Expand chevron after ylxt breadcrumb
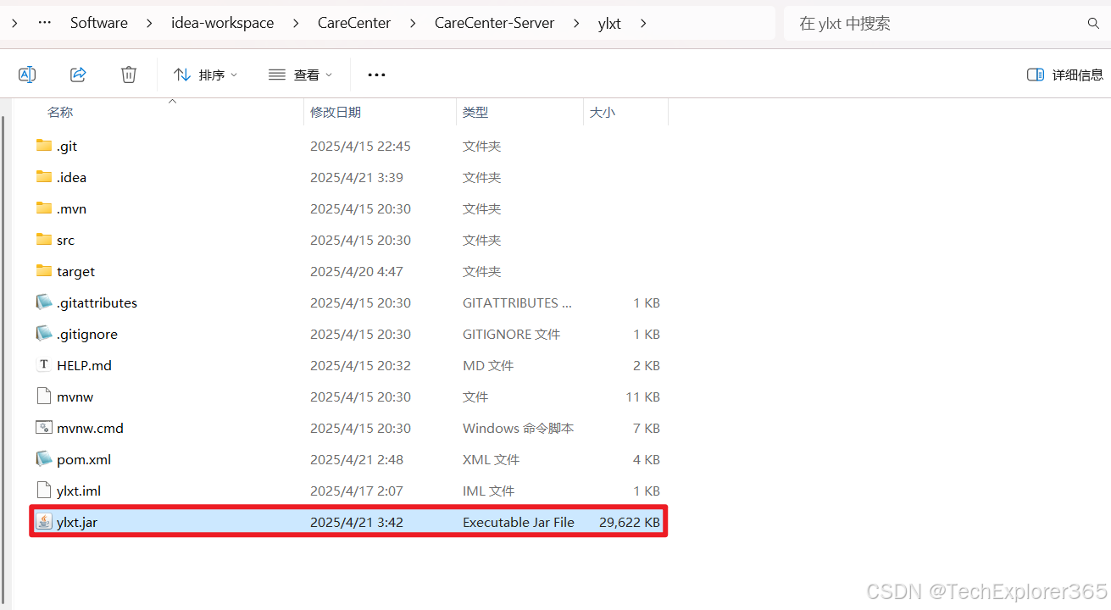1111x610 pixels. click(643, 23)
